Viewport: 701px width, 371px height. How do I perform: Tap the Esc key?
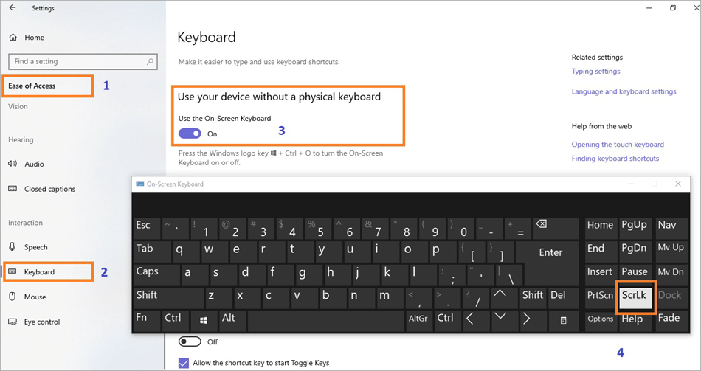(x=148, y=229)
